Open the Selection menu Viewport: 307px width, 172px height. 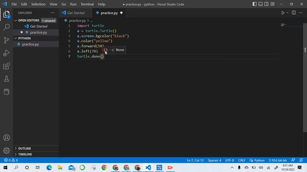click(38, 4)
